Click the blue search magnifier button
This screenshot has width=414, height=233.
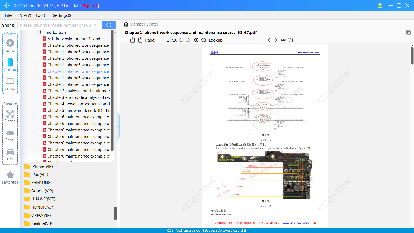(109, 25)
